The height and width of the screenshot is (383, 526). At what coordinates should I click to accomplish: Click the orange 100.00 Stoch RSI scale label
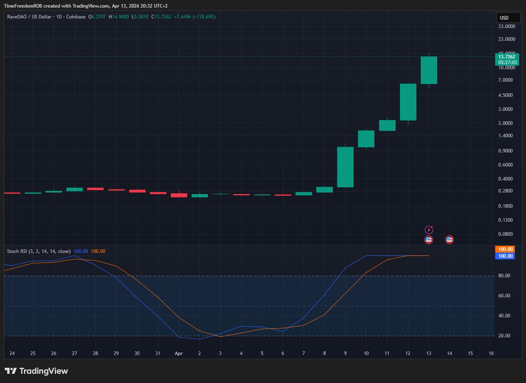click(x=505, y=249)
